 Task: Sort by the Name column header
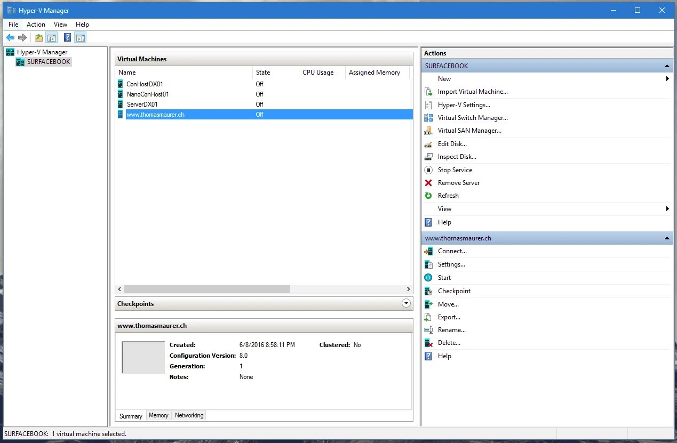tap(184, 73)
